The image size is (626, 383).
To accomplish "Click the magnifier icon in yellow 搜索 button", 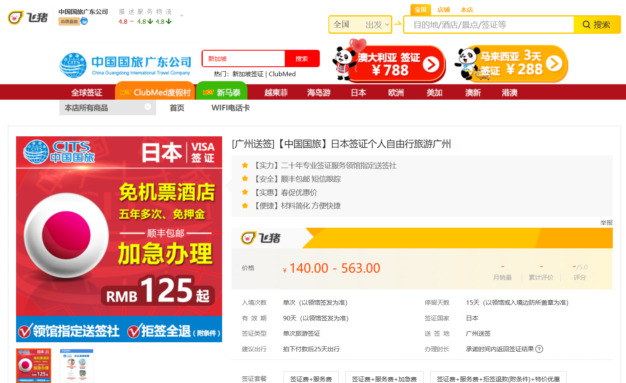I will (586, 25).
